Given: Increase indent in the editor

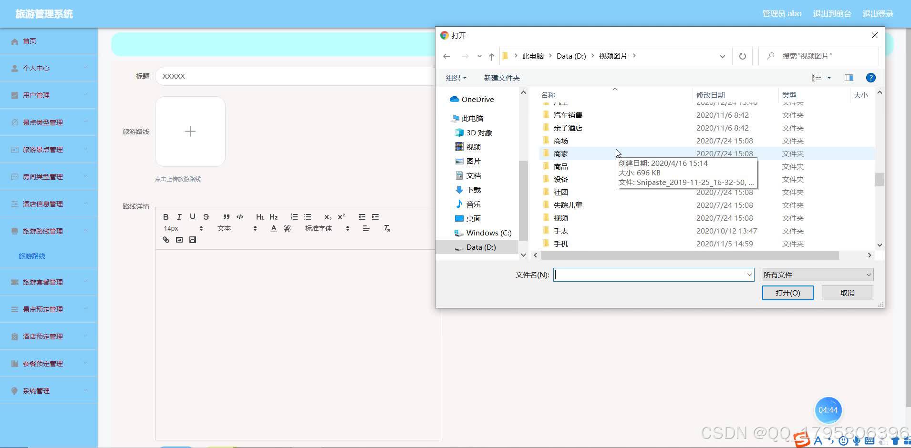Looking at the screenshot, I should point(375,217).
